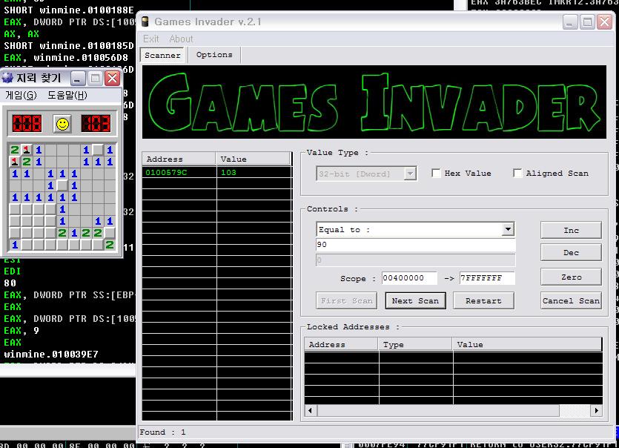Minimize the Games Invader window

pos(569,22)
